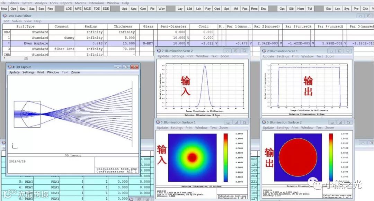Click the Lay 2D layout toolbar button

click(180, 9)
